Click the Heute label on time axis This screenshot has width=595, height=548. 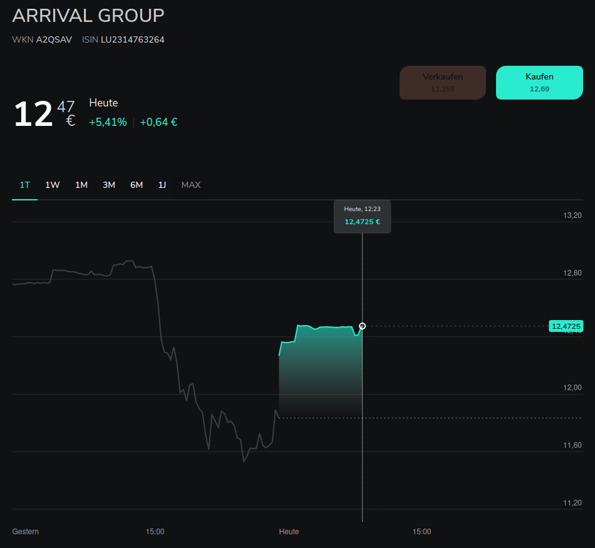(x=289, y=532)
